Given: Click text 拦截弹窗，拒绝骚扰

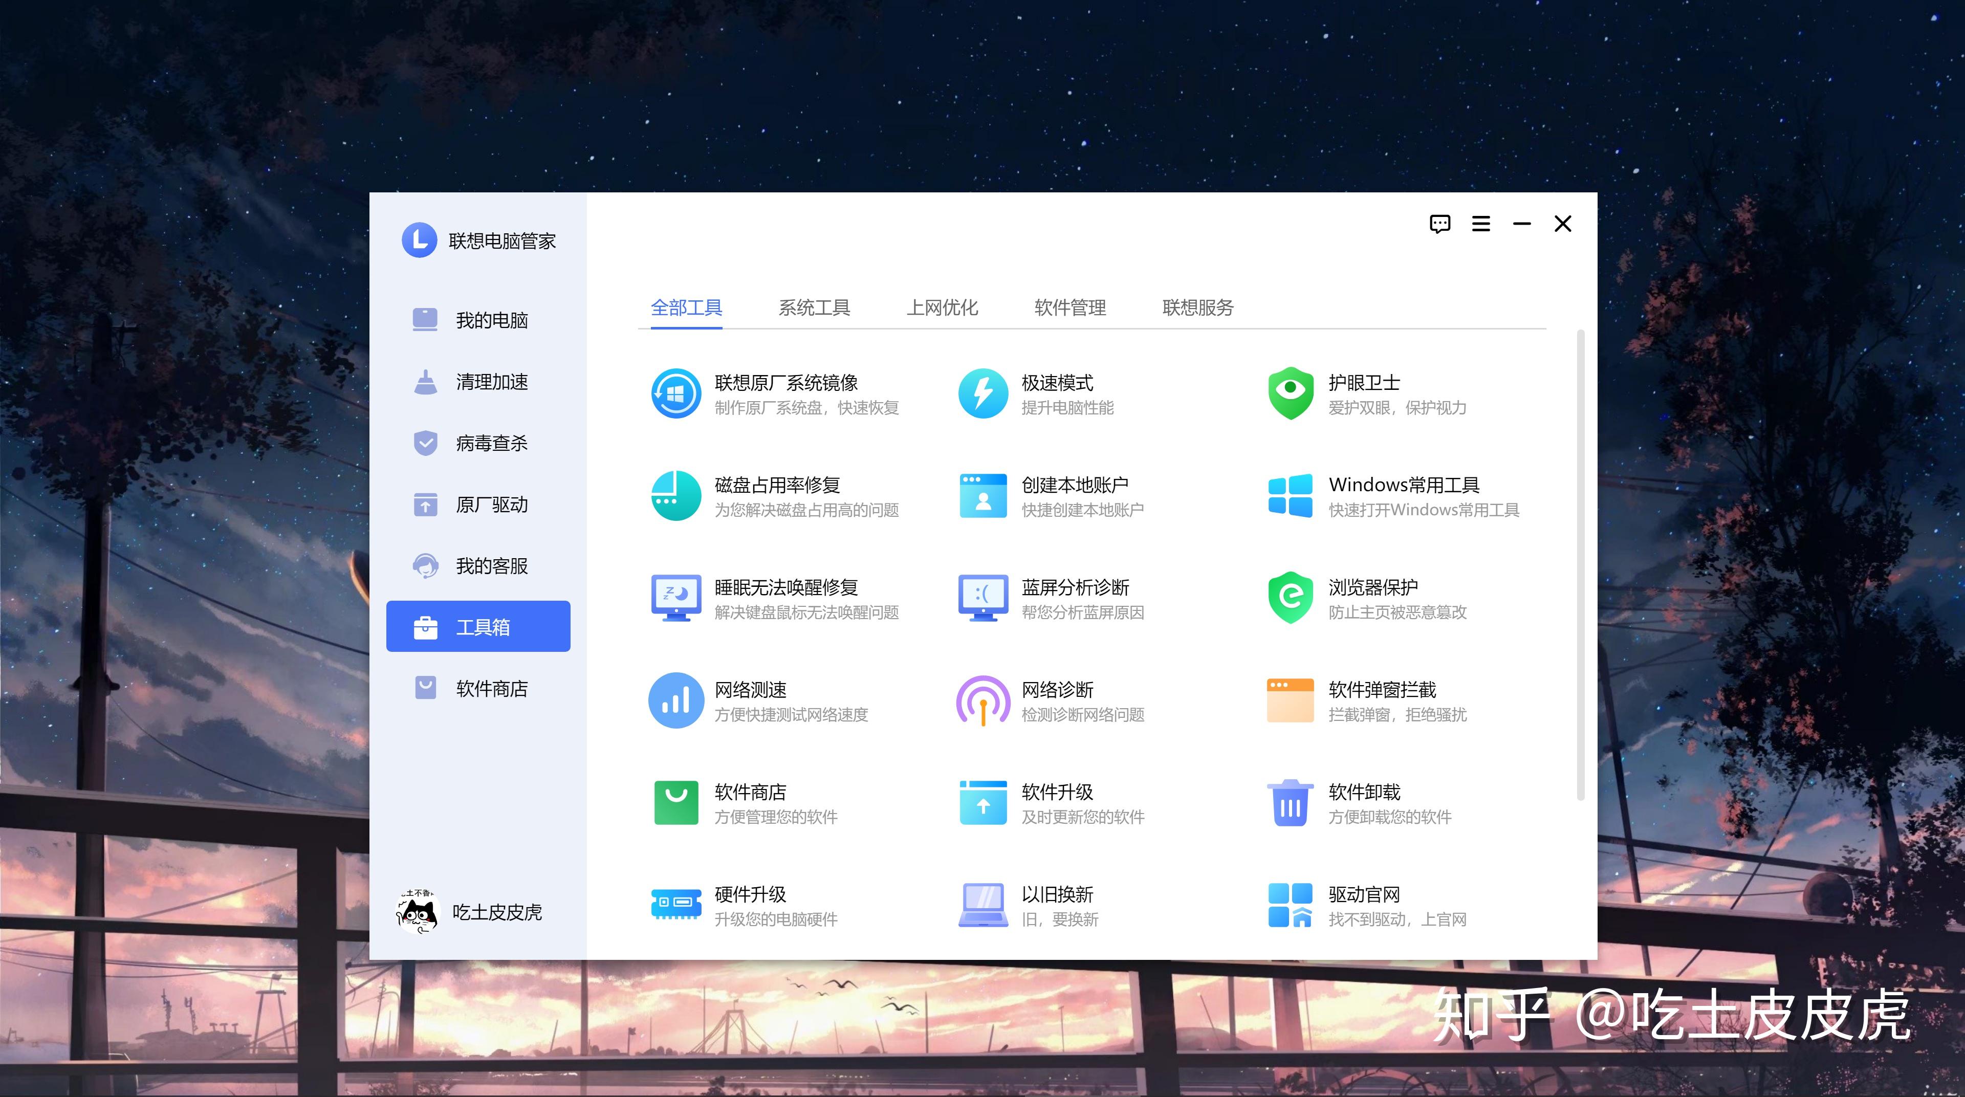Looking at the screenshot, I should [1398, 714].
